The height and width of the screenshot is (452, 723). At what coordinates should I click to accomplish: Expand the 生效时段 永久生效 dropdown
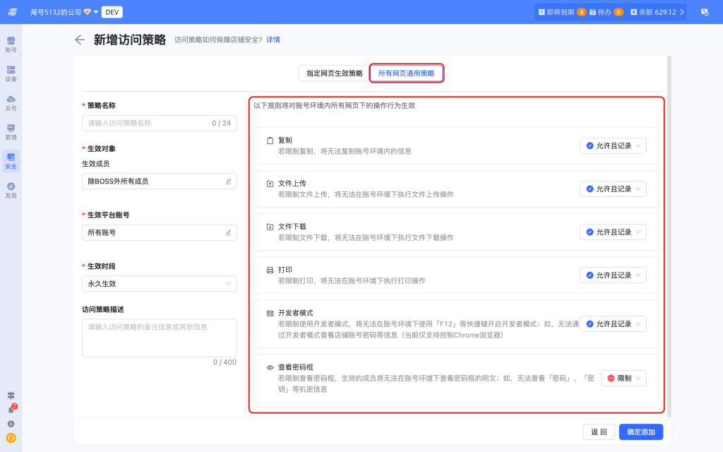click(x=159, y=284)
